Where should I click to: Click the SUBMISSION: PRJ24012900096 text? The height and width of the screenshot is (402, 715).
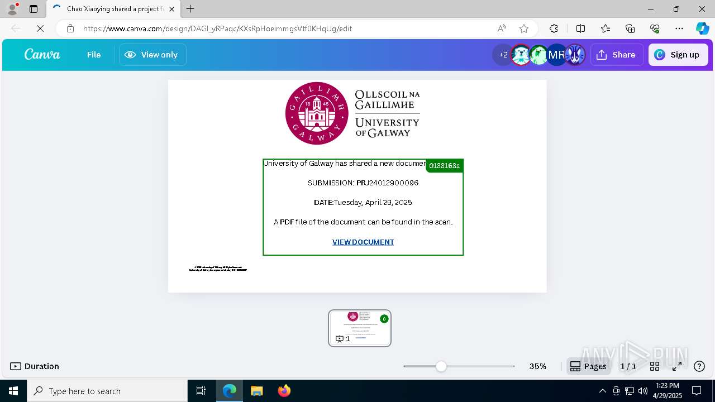coord(363,183)
